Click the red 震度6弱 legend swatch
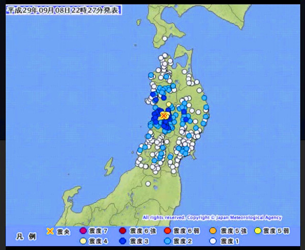The height and width of the screenshot is (250, 305). click(x=167, y=231)
